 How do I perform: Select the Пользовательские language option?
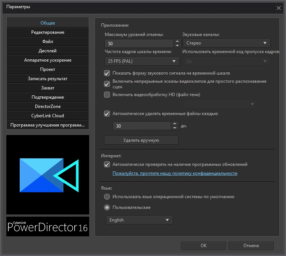pos(107,207)
